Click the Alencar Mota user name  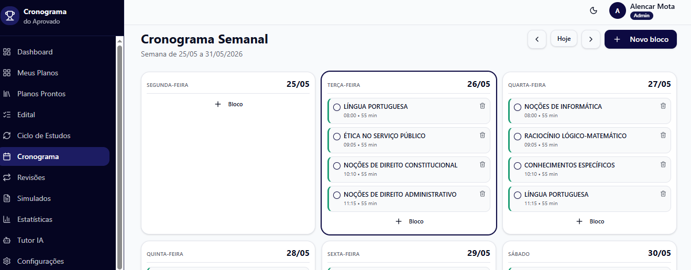[652, 6]
